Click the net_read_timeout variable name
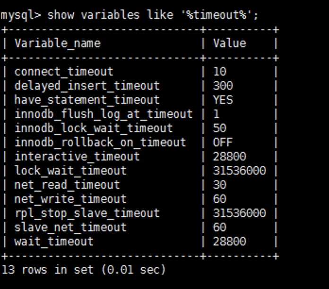This screenshot has height=289, width=329. [x=67, y=185]
